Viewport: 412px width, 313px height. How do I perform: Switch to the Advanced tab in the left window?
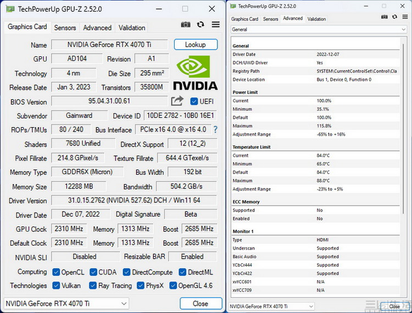pos(97,28)
